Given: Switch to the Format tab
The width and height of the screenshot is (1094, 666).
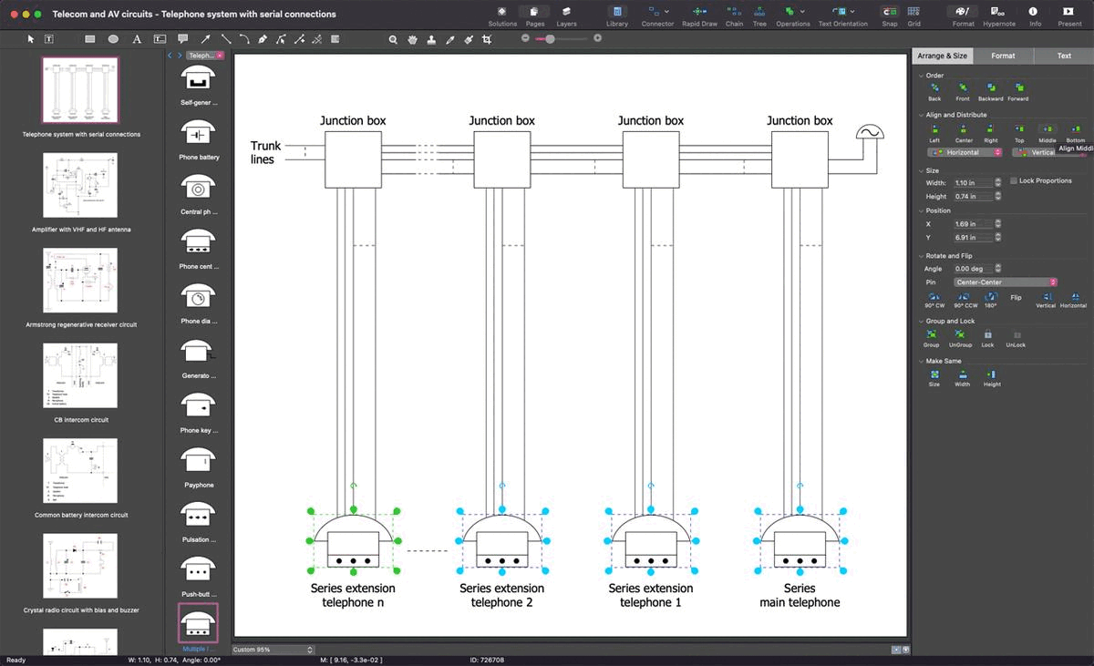Looking at the screenshot, I should 1003,56.
